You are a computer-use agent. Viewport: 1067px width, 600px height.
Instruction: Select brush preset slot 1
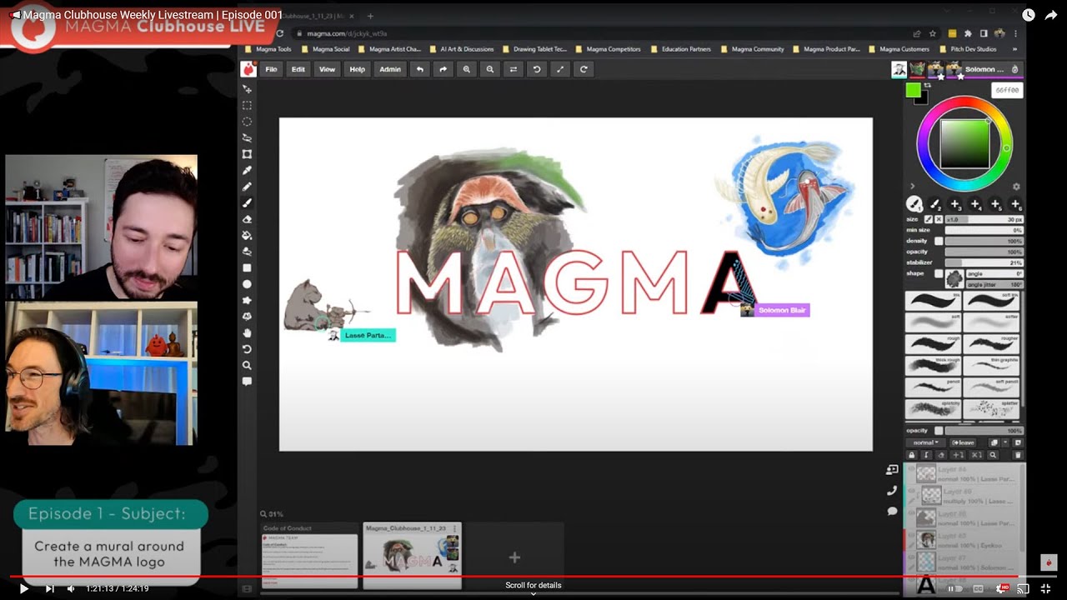click(914, 204)
